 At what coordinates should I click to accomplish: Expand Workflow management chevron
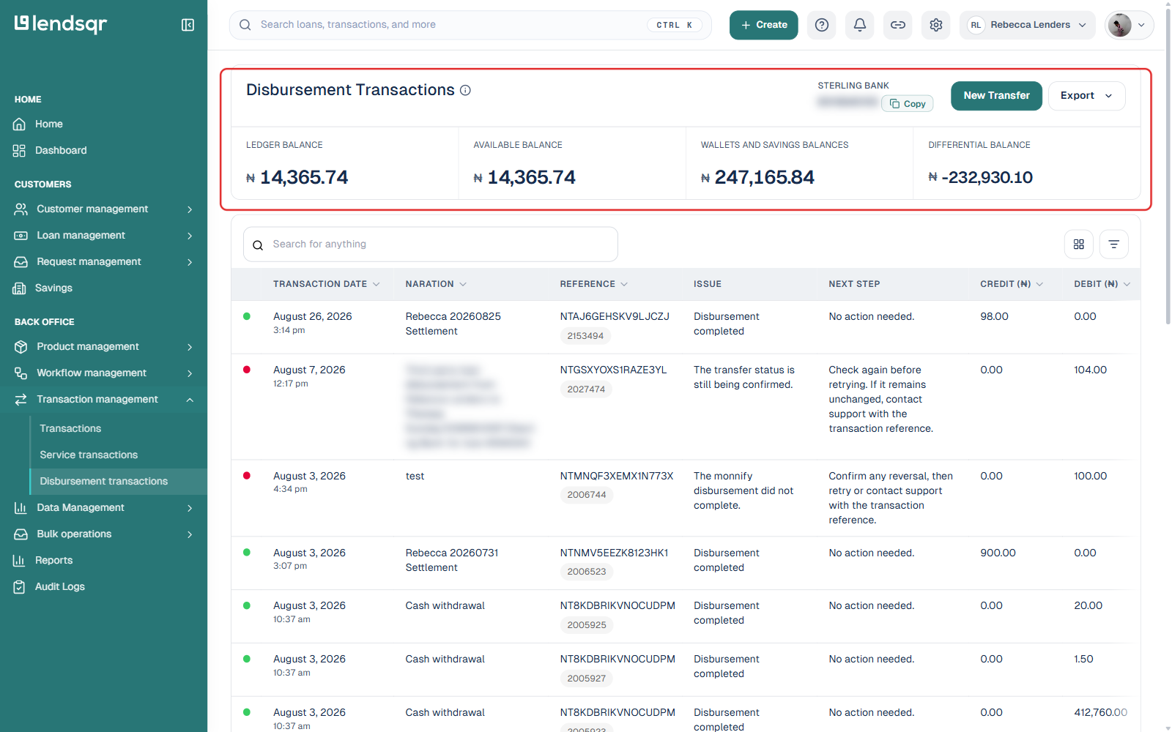tap(190, 373)
